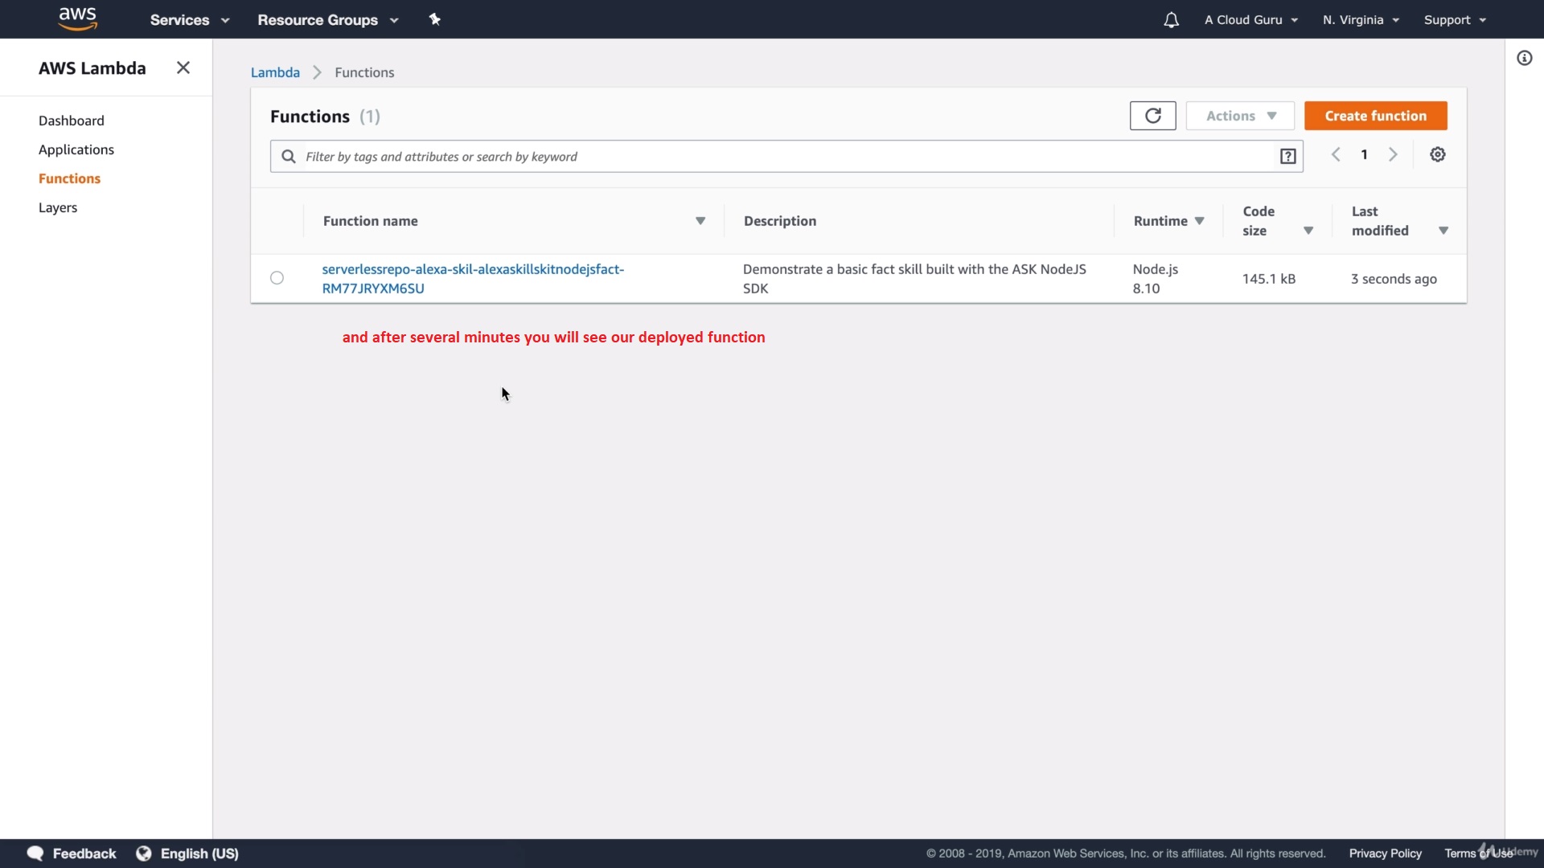The image size is (1544, 868).
Task: Click the refresh functions list button
Action: pos(1152,116)
